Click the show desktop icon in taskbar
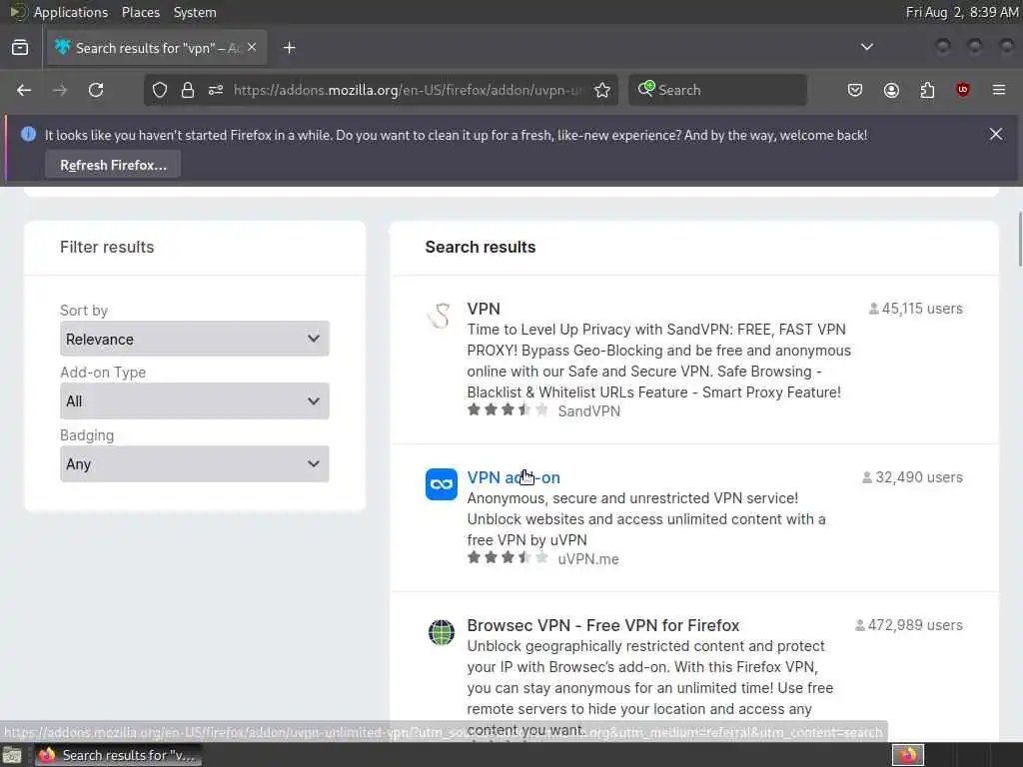Viewport: 1023px width, 767px height. point(12,755)
